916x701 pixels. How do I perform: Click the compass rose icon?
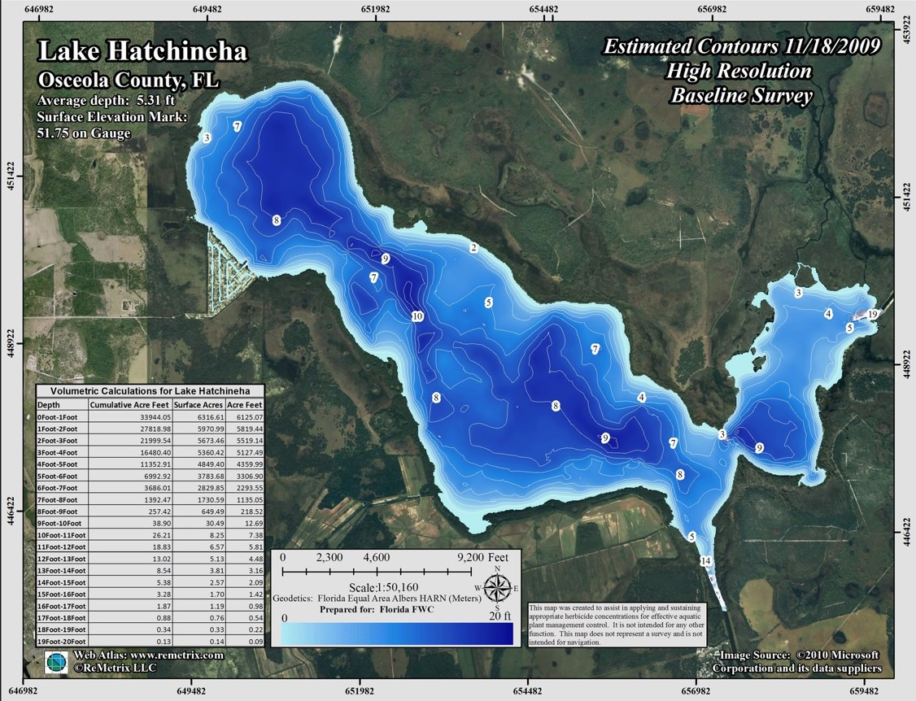(496, 587)
